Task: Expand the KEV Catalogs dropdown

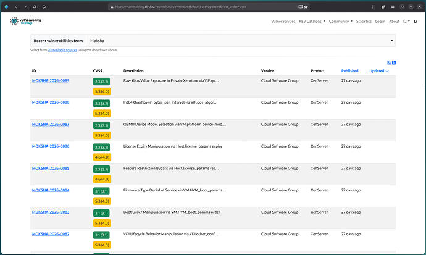Action: point(312,21)
